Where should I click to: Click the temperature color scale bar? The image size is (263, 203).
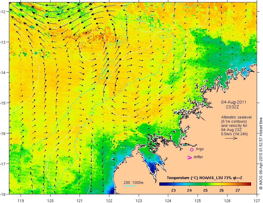205,184
